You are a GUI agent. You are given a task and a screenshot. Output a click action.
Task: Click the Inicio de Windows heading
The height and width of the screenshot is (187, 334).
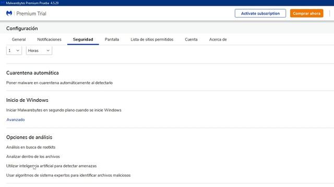pos(27,100)
